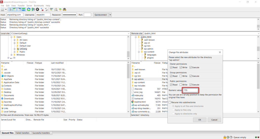260x139 pixels.
Task: Open the Remote site path dropdown
Action: 258,33
